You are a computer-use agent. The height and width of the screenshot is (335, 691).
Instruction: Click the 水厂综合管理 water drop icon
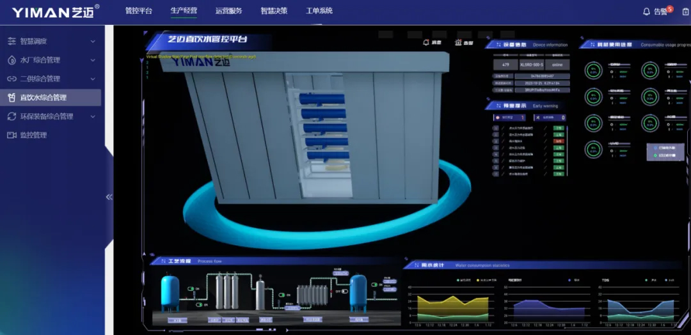(12, 60)
